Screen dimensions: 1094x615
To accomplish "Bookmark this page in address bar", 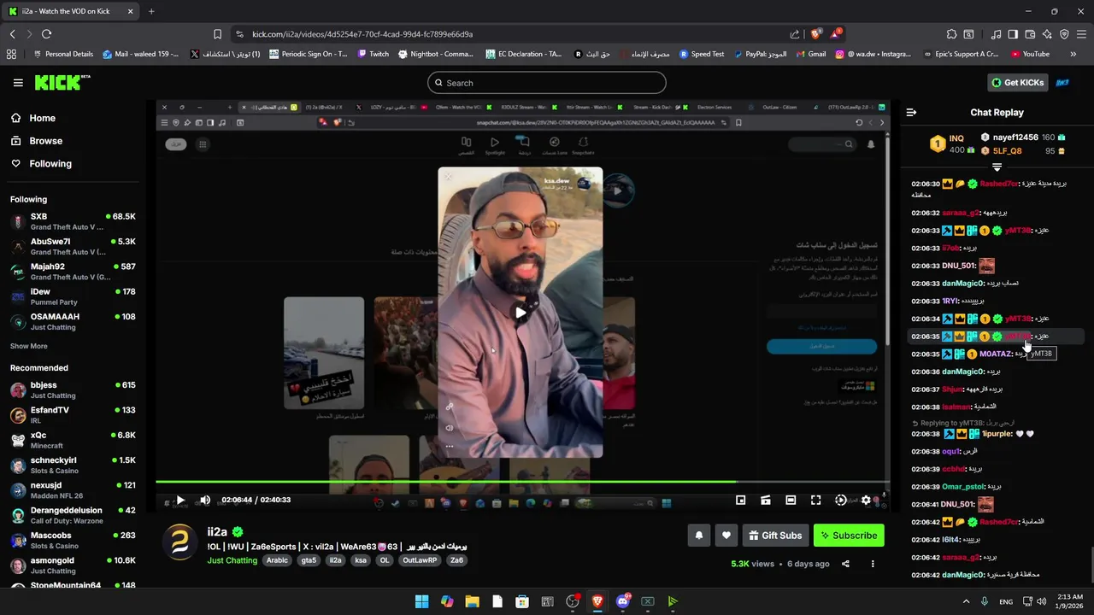I will 217,34.
